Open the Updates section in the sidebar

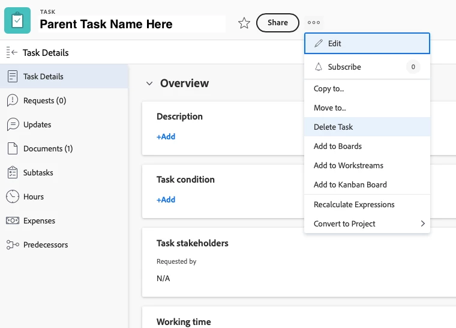pos(37,124)
